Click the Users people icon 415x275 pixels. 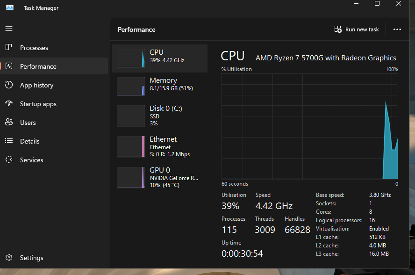[x=9, y=122]
